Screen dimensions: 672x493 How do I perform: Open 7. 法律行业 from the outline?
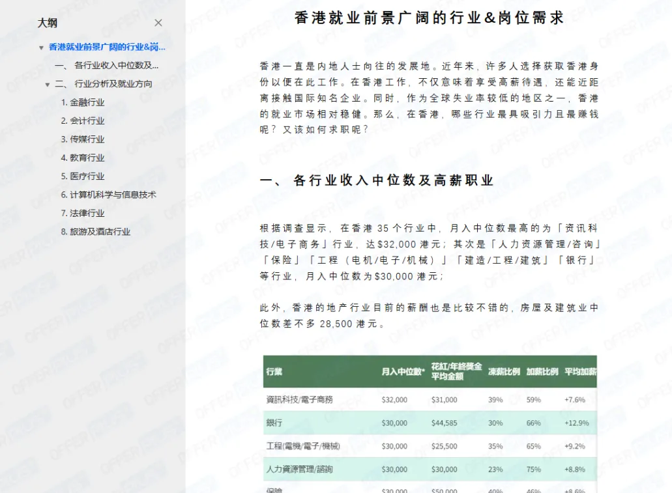point(84,213)
